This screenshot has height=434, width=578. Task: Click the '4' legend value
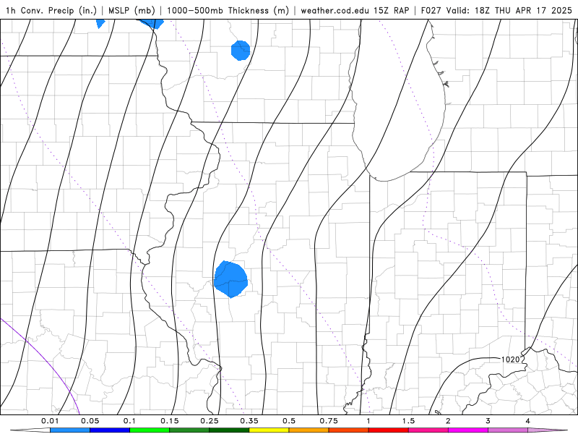click(528, 421)
